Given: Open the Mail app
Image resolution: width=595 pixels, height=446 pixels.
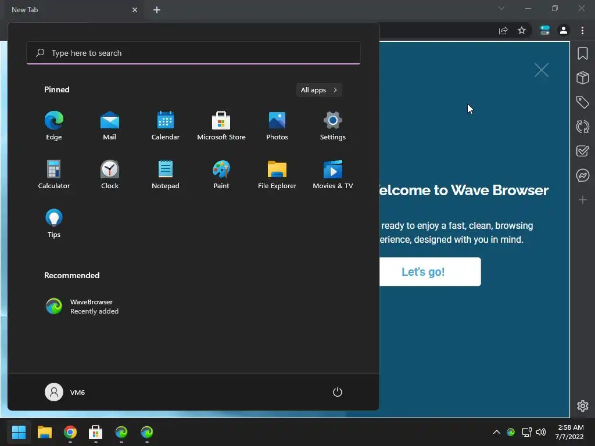Looking at the screenshot, I should tap(110, 126).
